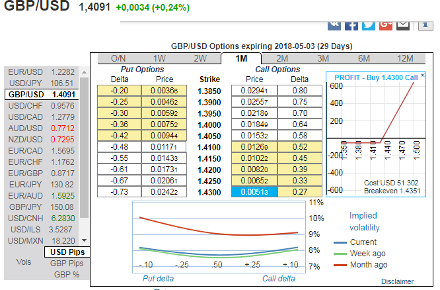Viewport: 440px width, 290px height.
Task: Click put price 0.01171 at 1.4100
Action: (x=164, y=147)
